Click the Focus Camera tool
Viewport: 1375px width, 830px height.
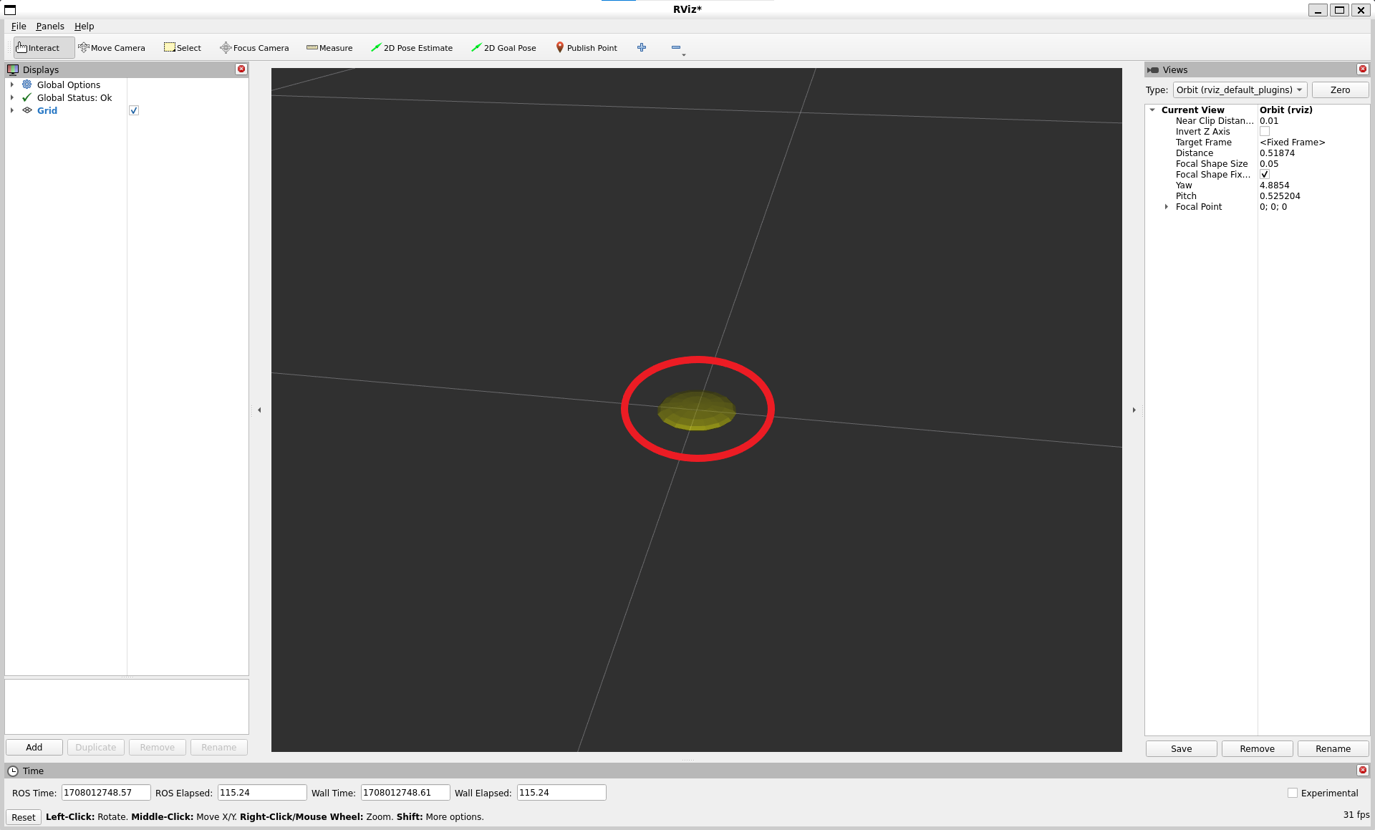click(254, 48)
